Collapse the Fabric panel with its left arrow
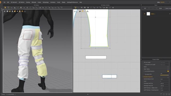Viewport: 171px width, 96px height. tap(141, 5)
